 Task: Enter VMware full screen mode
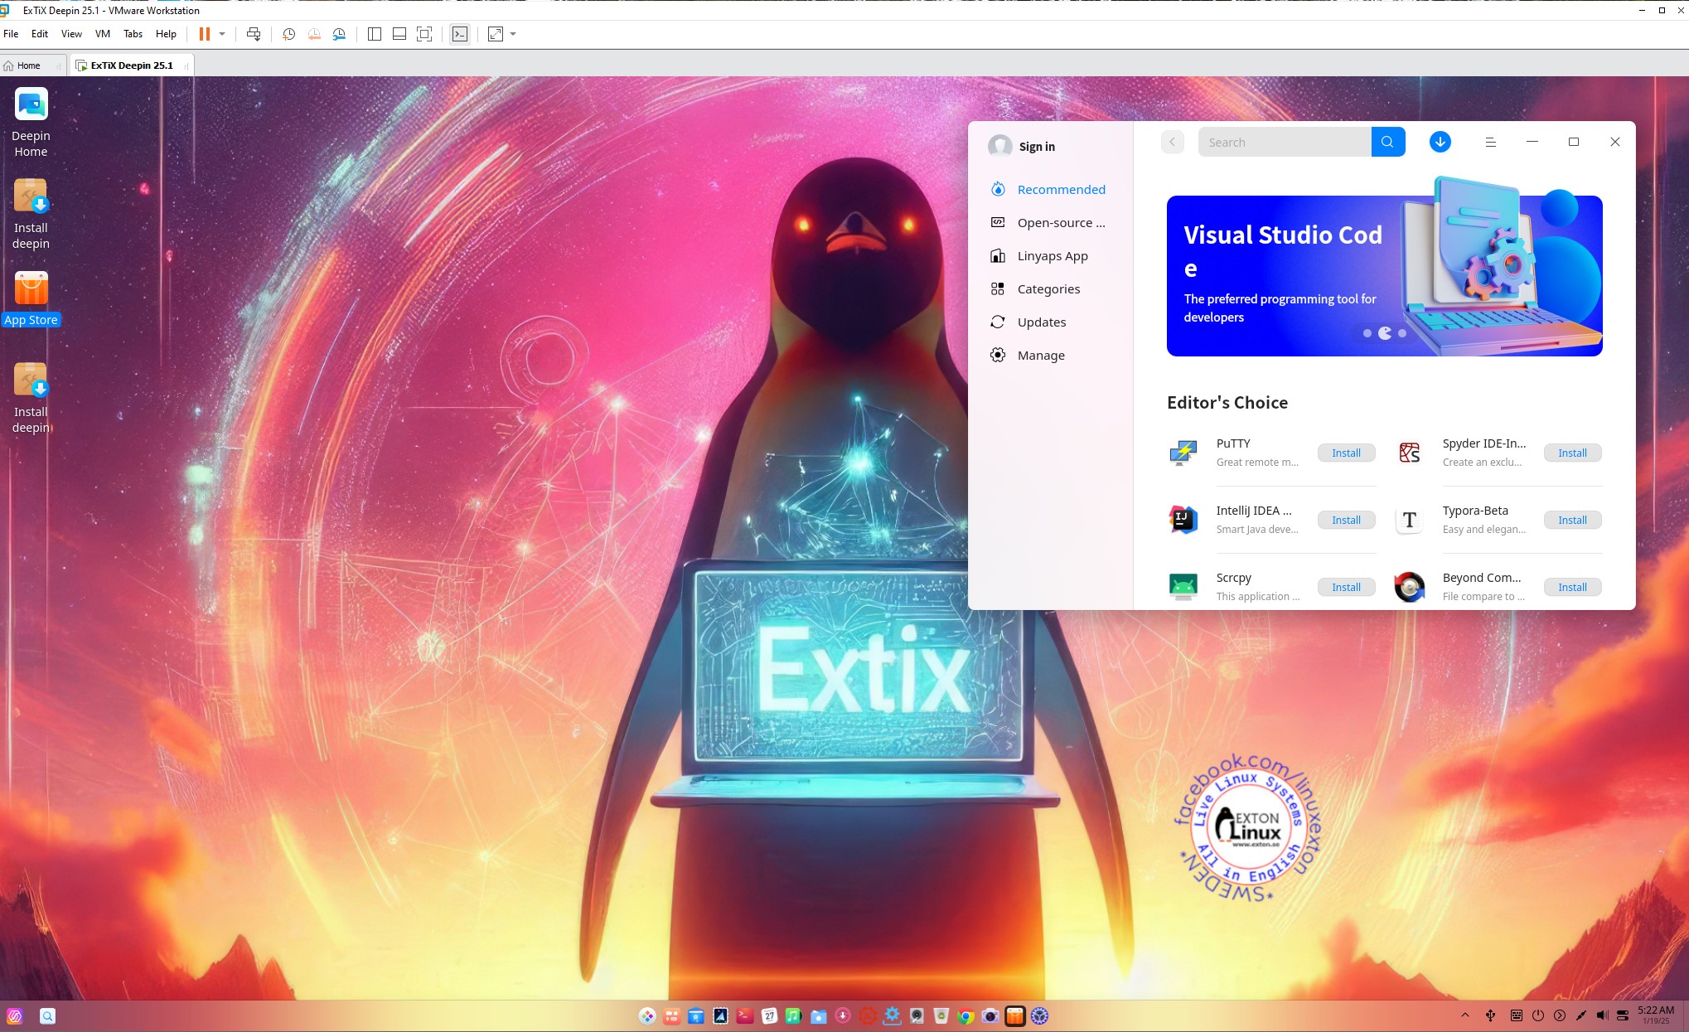(424, 34)
